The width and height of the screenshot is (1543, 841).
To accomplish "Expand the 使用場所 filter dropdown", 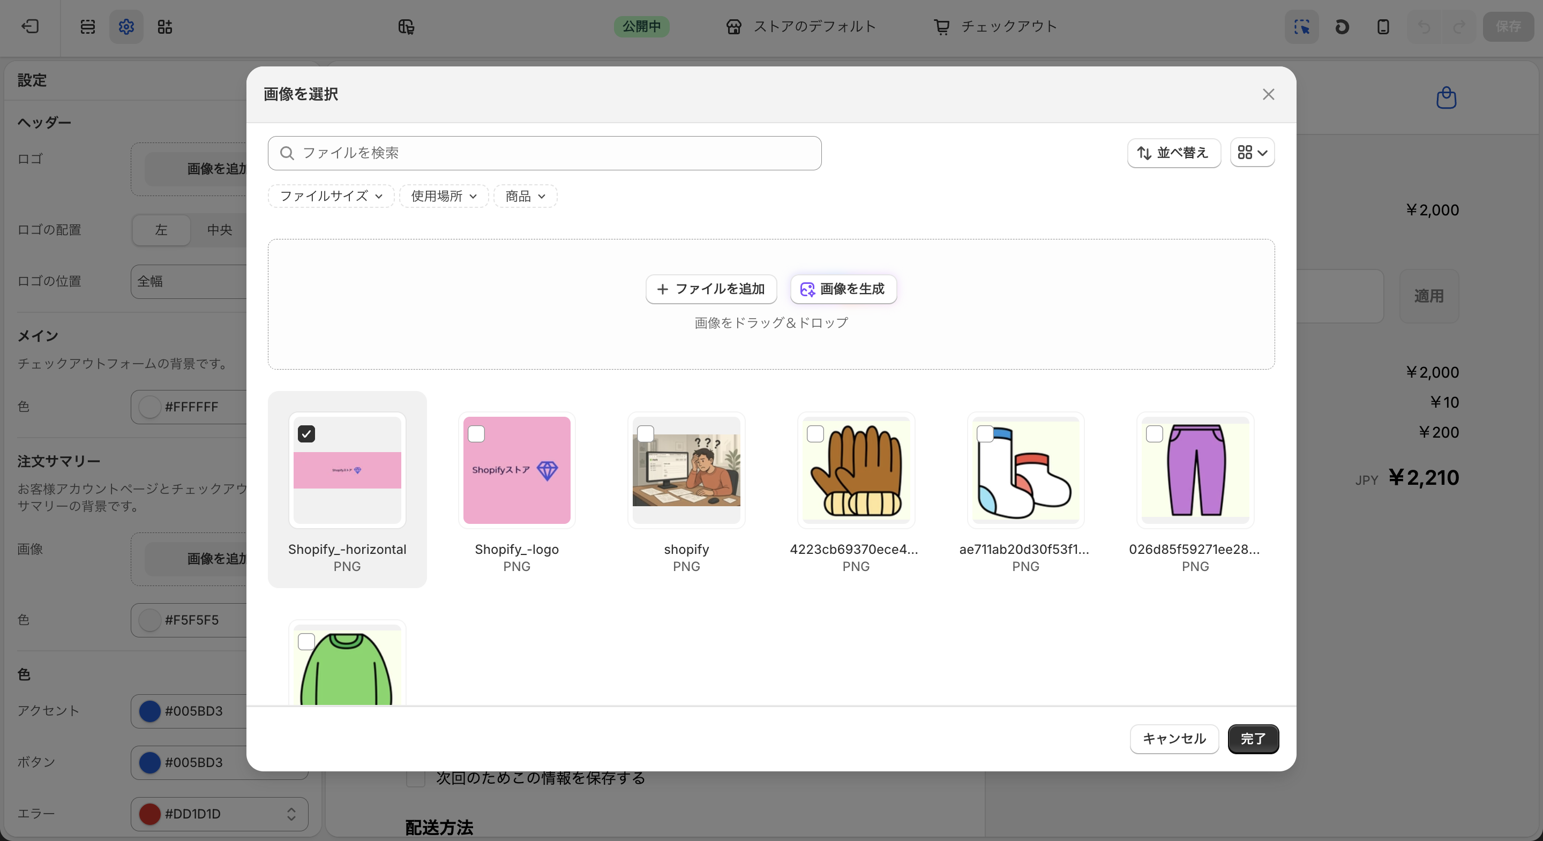I will click(443, 196).
